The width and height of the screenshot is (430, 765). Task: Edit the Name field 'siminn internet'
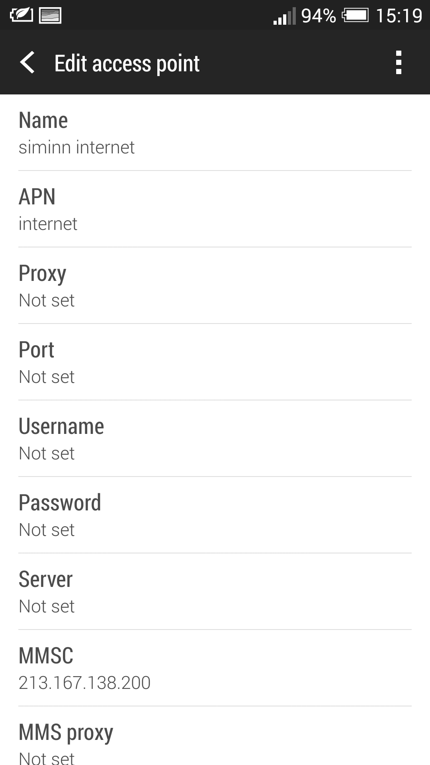(x=215, y=133)
